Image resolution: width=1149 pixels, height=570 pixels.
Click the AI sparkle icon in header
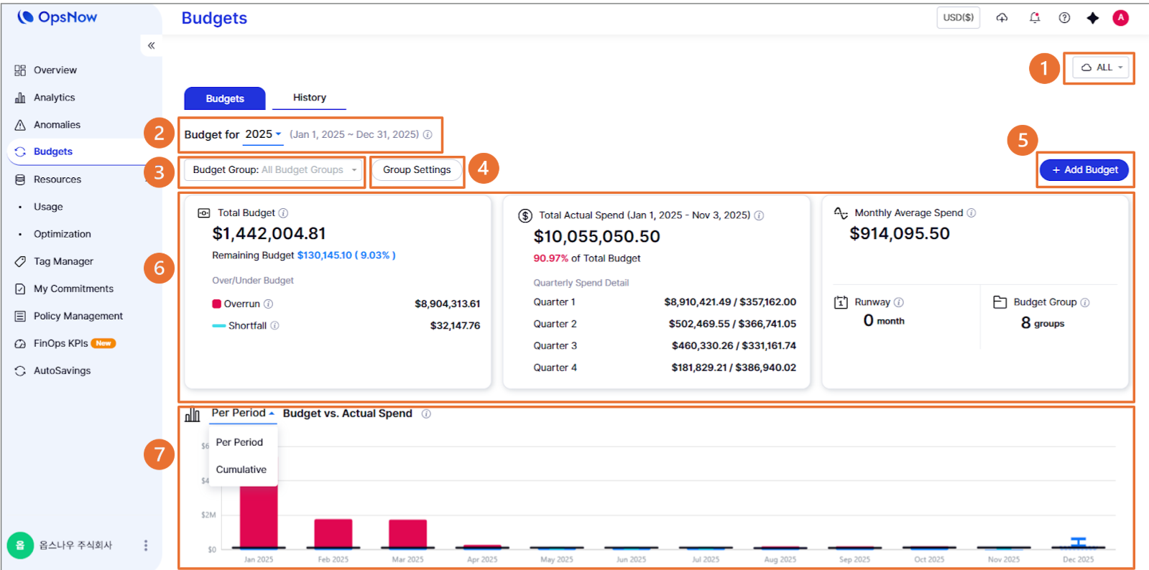(1092, 18)
